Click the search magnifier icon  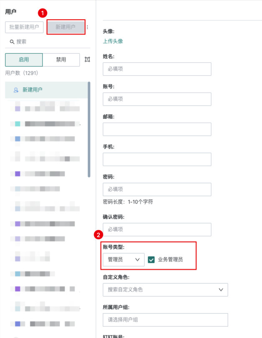click(x=12, y=42)
